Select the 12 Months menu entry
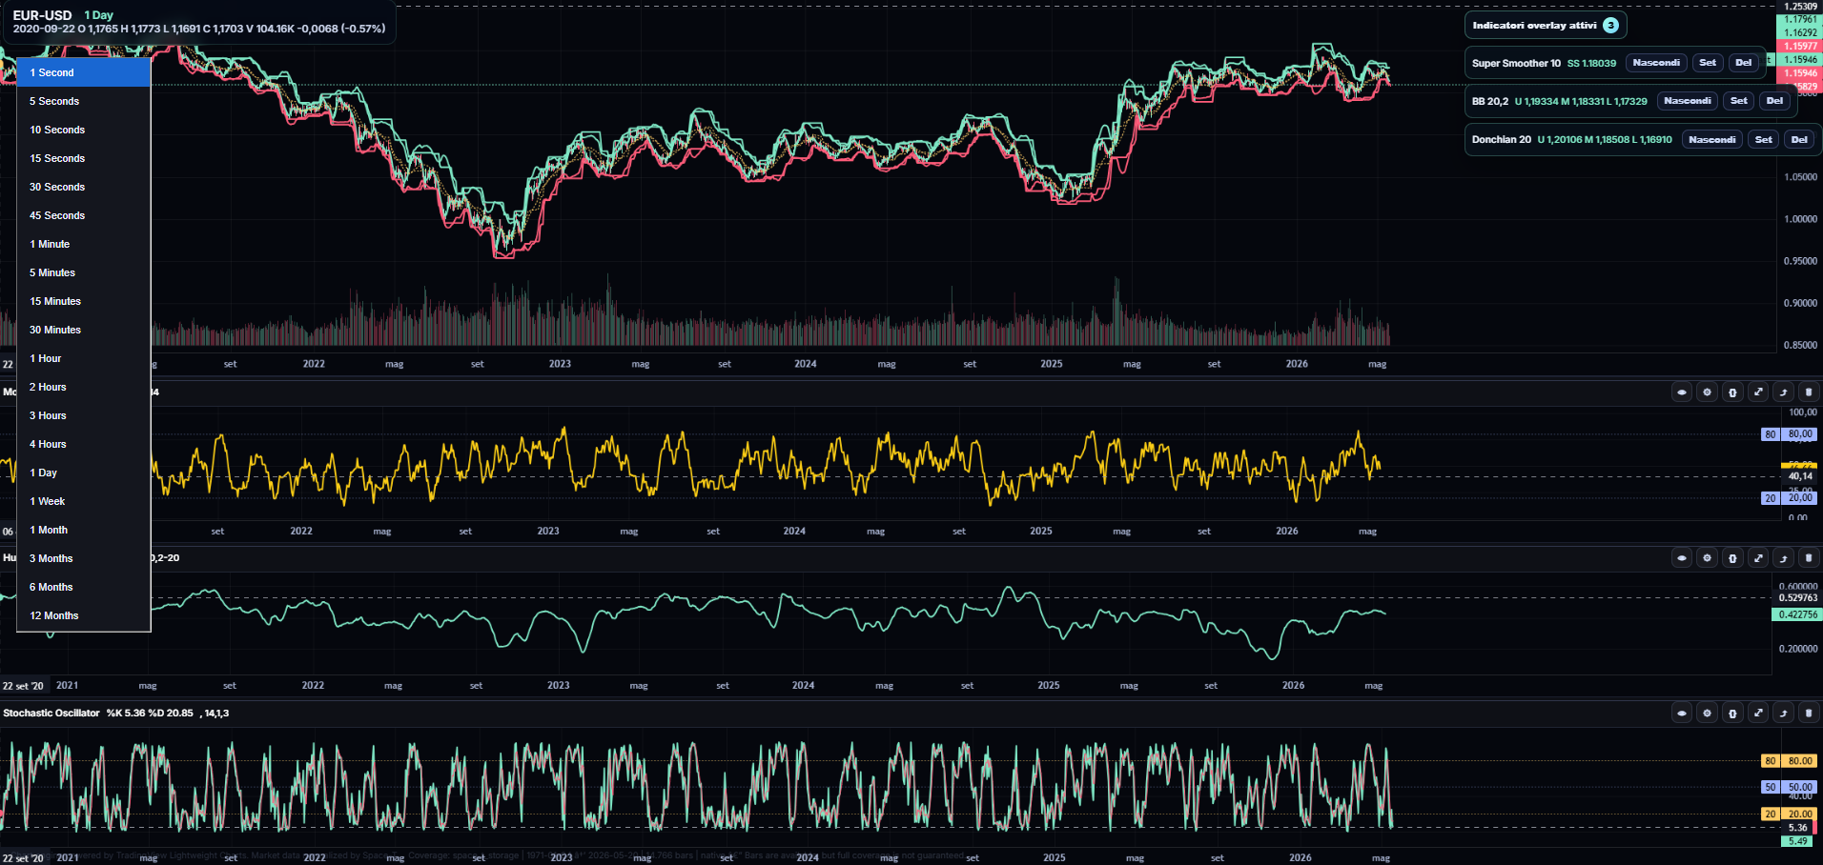This screenshot has height=865, width=1823. (84, 615)
